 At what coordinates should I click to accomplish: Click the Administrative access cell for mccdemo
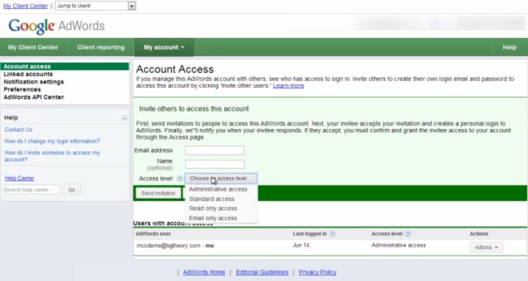(399, 245)
